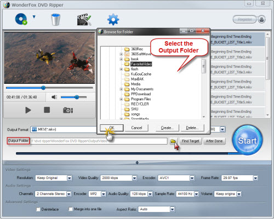274x219 pixels.
Task: Open the video Encoder AVC1 dropdown
Action: (x=192, y=178)
